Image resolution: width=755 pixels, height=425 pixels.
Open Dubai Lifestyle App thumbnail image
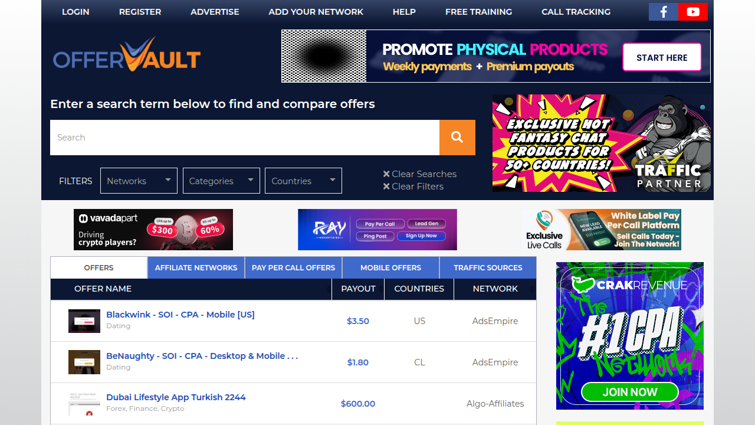pyautogui.click(x=84, y=404)
